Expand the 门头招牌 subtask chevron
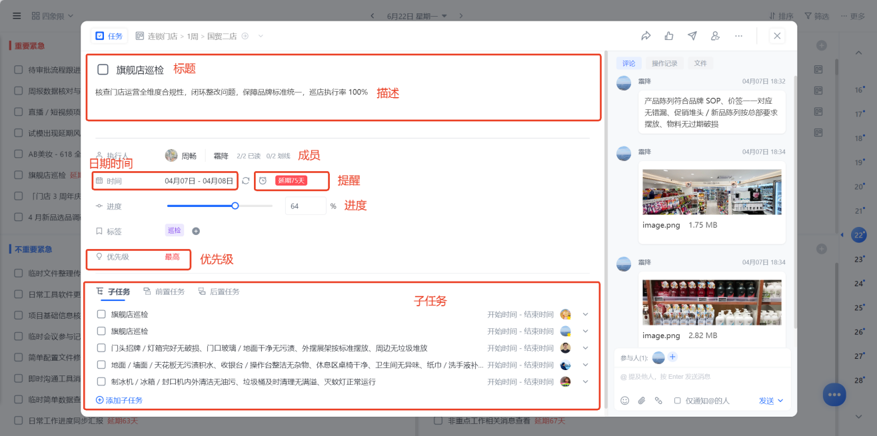Screen dimensions: 877x436 [x=586, y=347]
